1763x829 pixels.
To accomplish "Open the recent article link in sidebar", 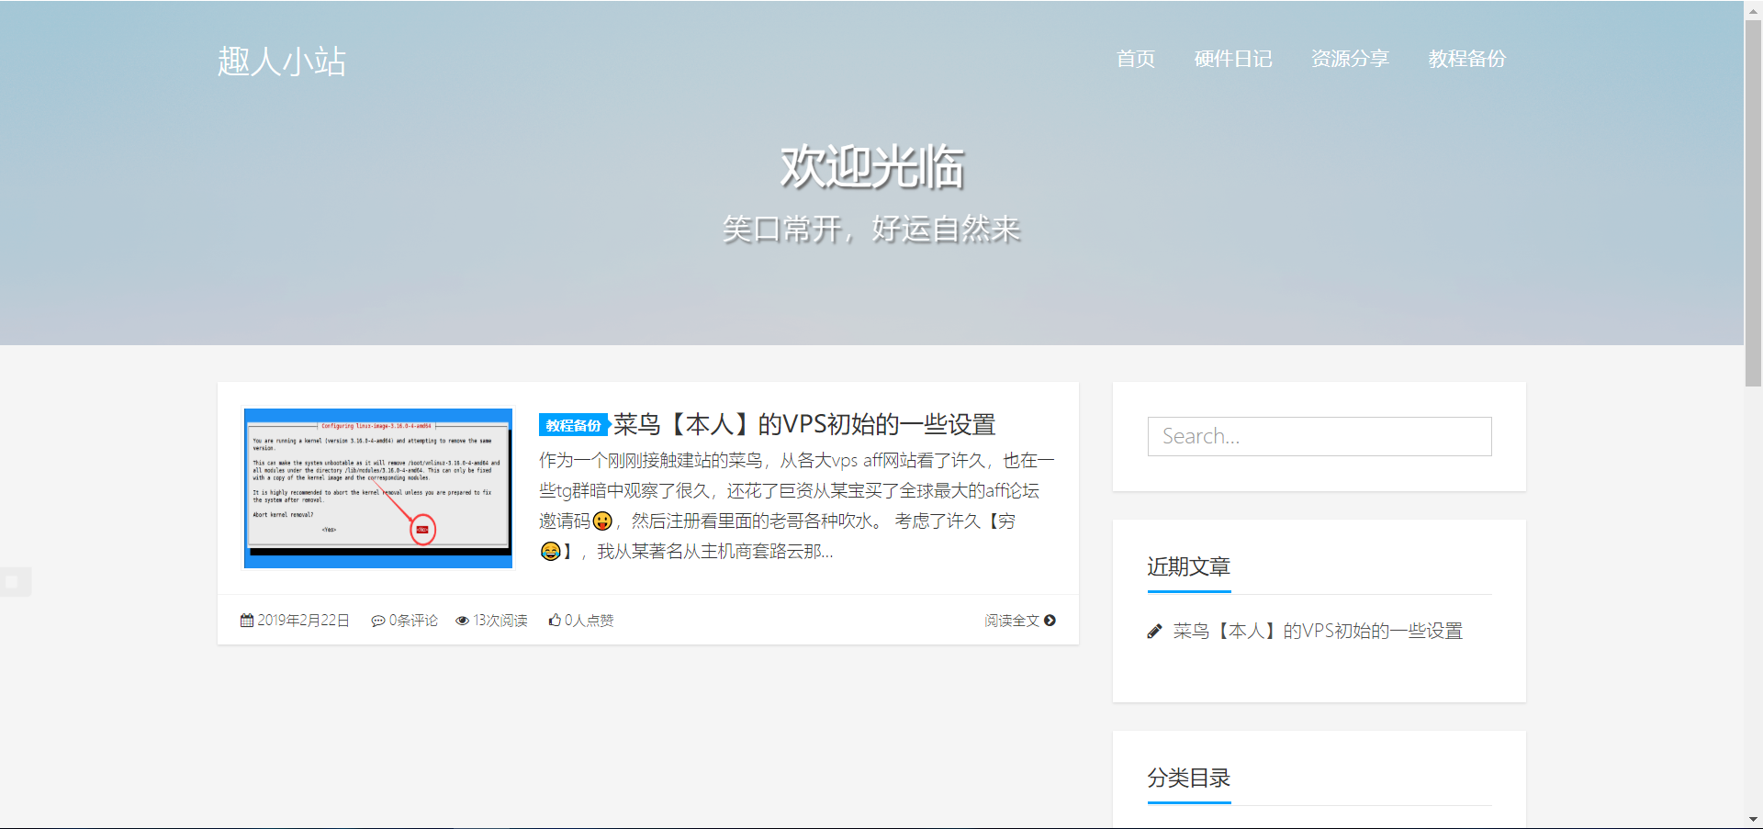I will [1317, 632].
